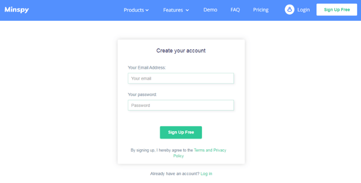Click the green Sign Up Free button
Image resolution: width=361 pixels, height=183 pixels.
click(x=181, y=132)
